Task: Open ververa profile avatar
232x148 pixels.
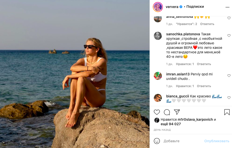Action: (158, 7)
